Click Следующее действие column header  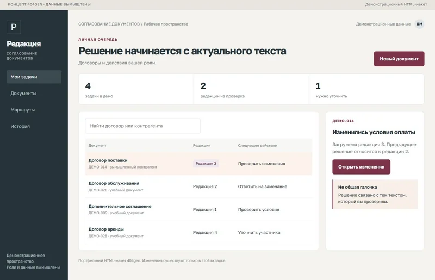257,145
